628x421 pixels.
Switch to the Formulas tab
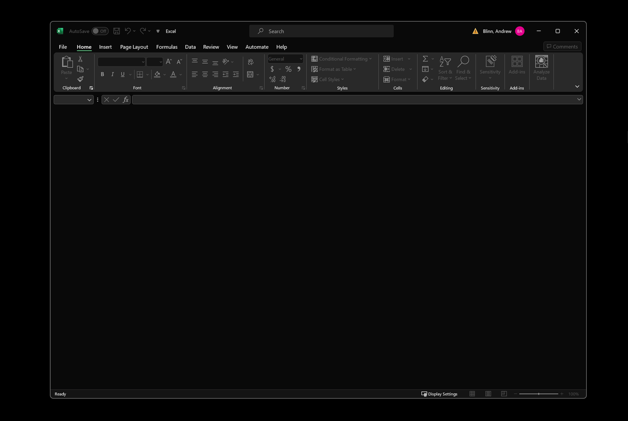[x=167, y=47]
